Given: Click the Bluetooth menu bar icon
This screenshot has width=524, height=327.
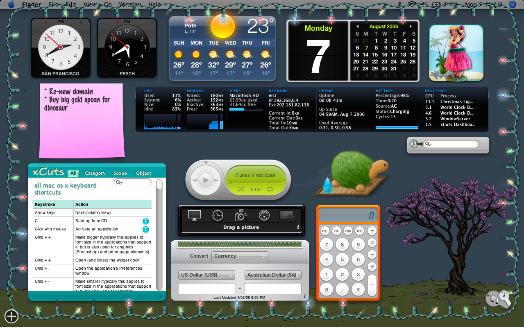Looking at the screenshot, I should [400, 5].
